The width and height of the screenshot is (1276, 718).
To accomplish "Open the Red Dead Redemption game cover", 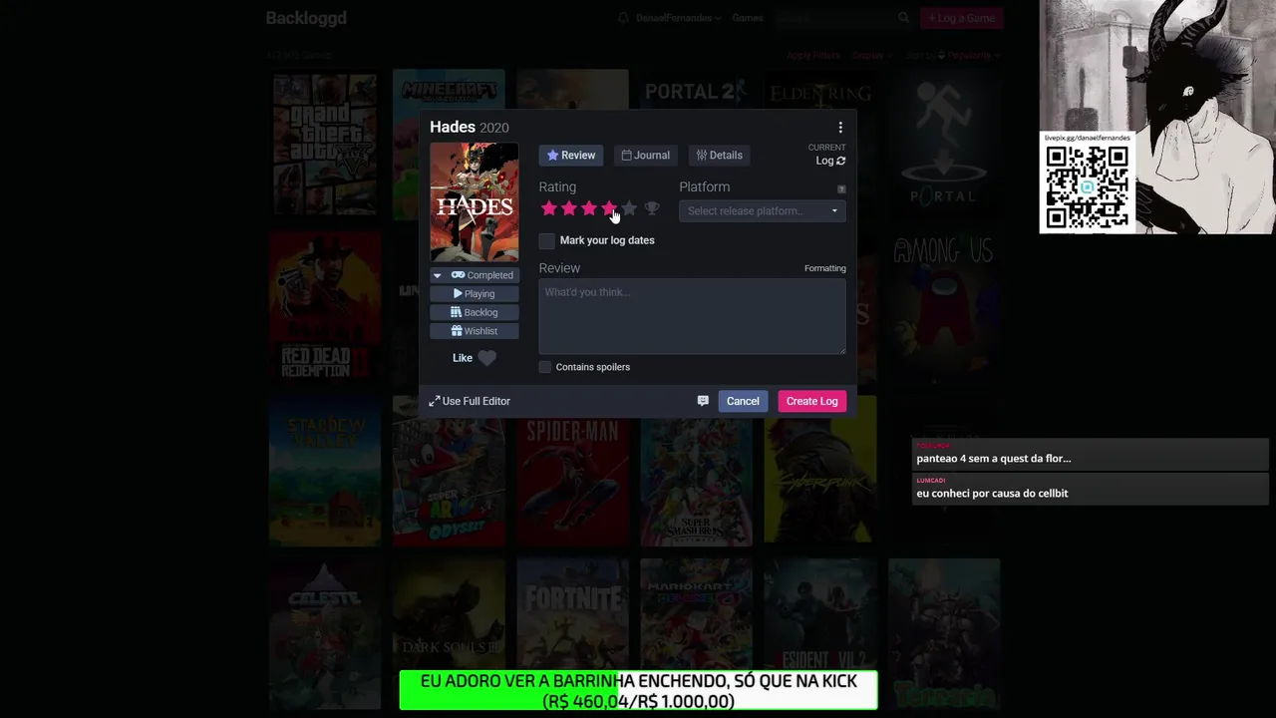I will 325,306.
